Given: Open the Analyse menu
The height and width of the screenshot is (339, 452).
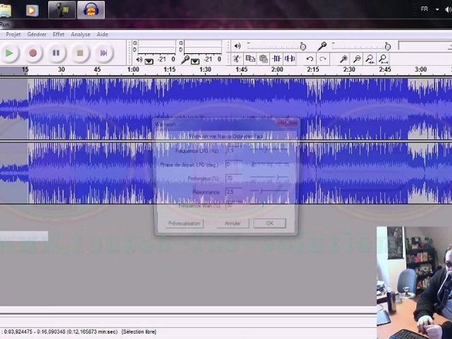Looking at the screenshot, I should [81, 34].
